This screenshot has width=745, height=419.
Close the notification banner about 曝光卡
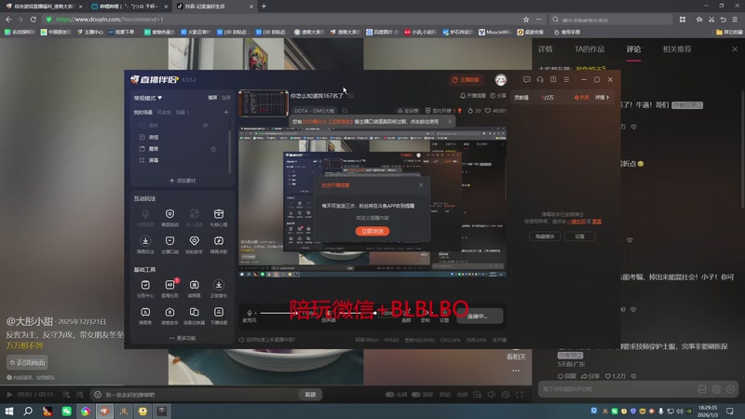pyautogui.click(x=450, y=122)
